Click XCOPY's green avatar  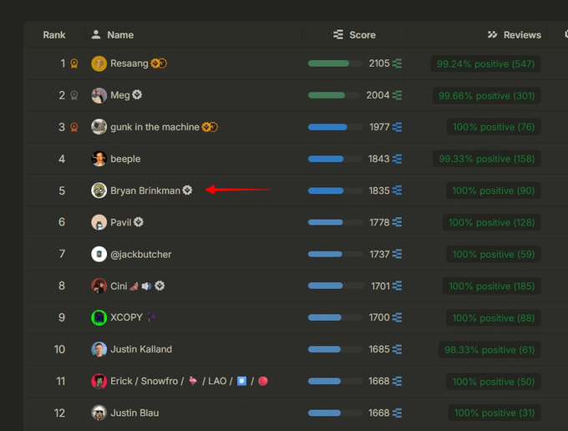(99, 317)
